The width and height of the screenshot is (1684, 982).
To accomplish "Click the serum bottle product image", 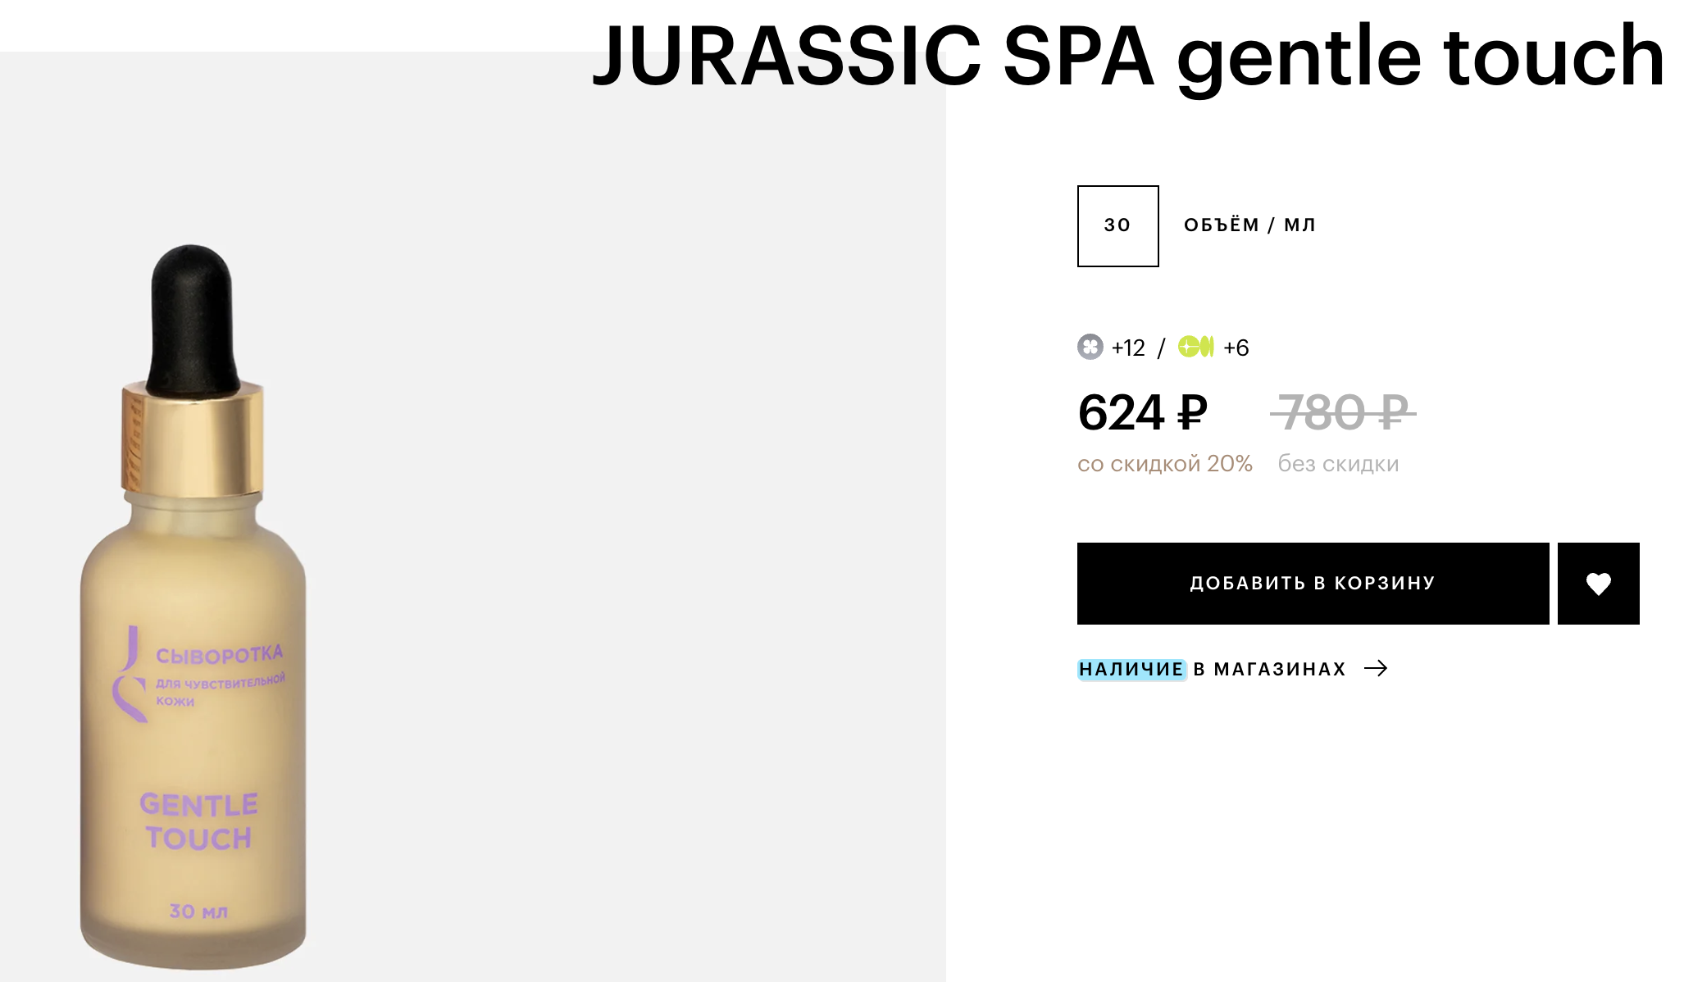I will click(x=193, y=607).
